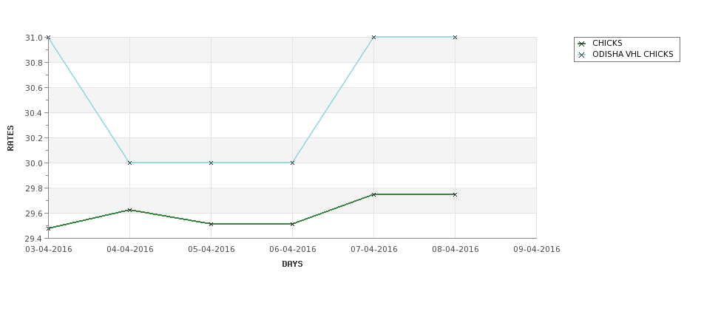Click the CHICKS legend label
The width and height of the screenshot is (721, 317).
[607, 43]
